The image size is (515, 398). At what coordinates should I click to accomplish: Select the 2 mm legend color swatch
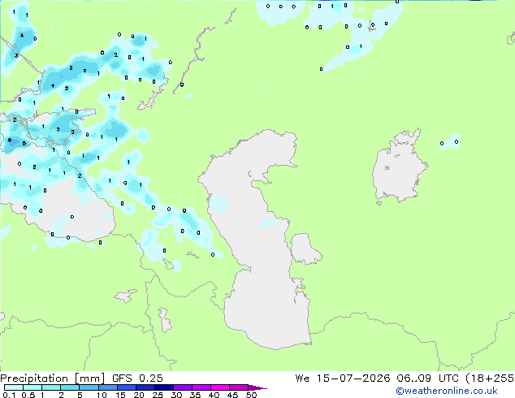pos(70,387)
